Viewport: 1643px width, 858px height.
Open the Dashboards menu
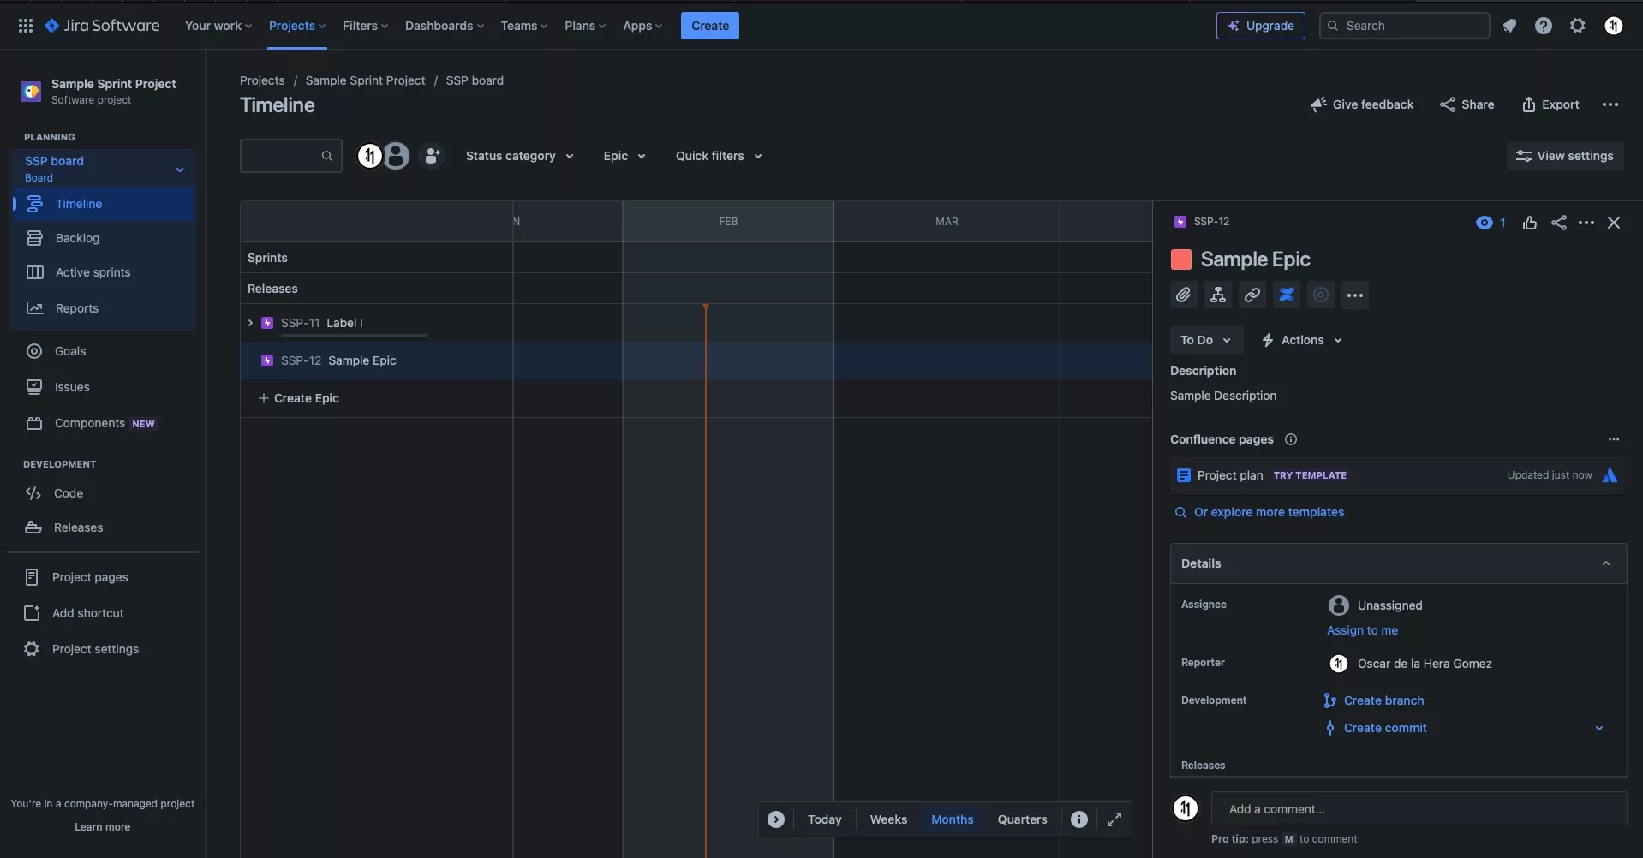(x=445, y=26)
